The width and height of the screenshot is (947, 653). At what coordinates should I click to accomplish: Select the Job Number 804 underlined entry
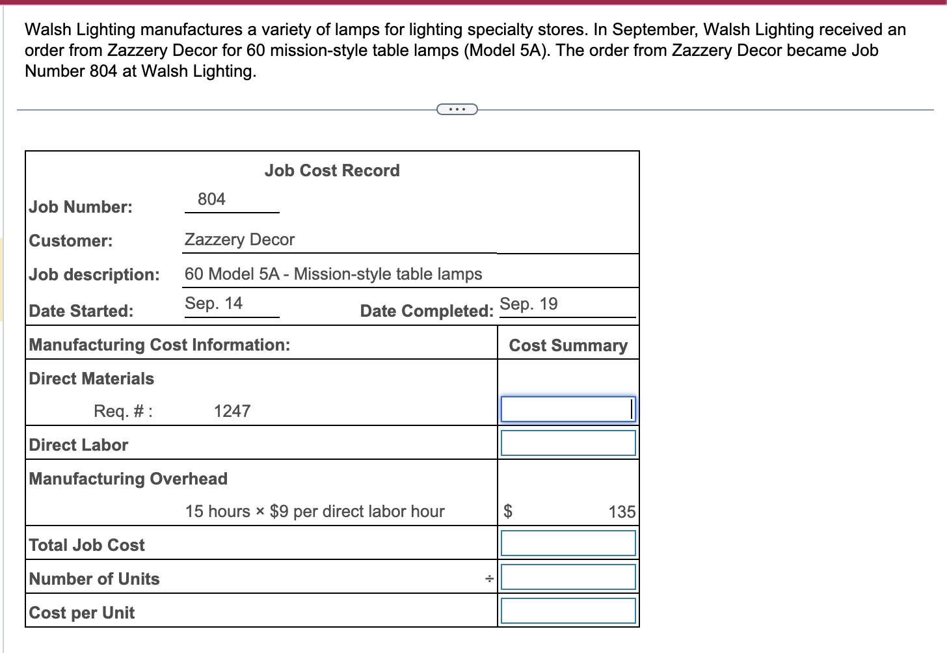coord(211,199)
